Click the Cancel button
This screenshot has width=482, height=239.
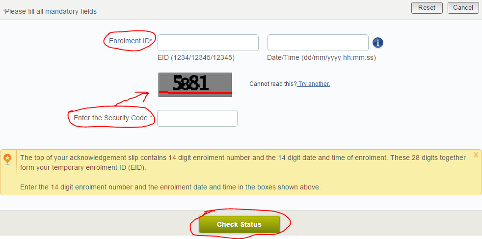tap(463, 8)
